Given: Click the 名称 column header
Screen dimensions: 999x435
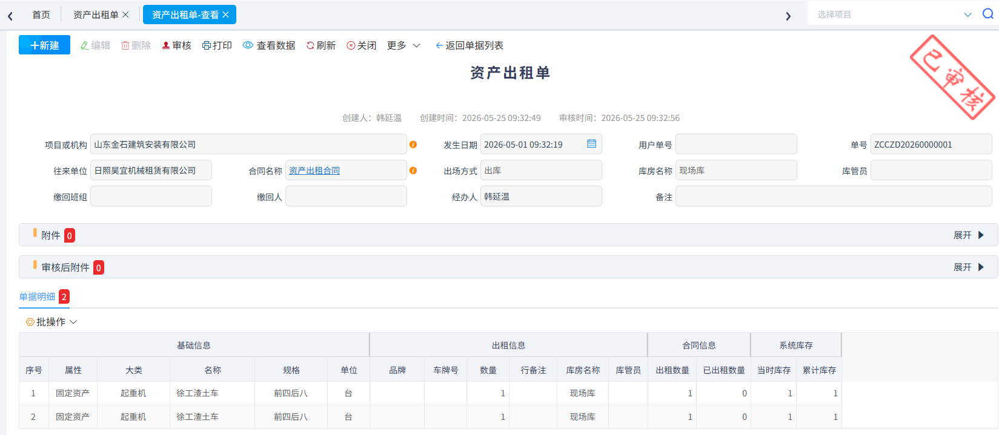Looking at the screenshot, I should point(213,370).
